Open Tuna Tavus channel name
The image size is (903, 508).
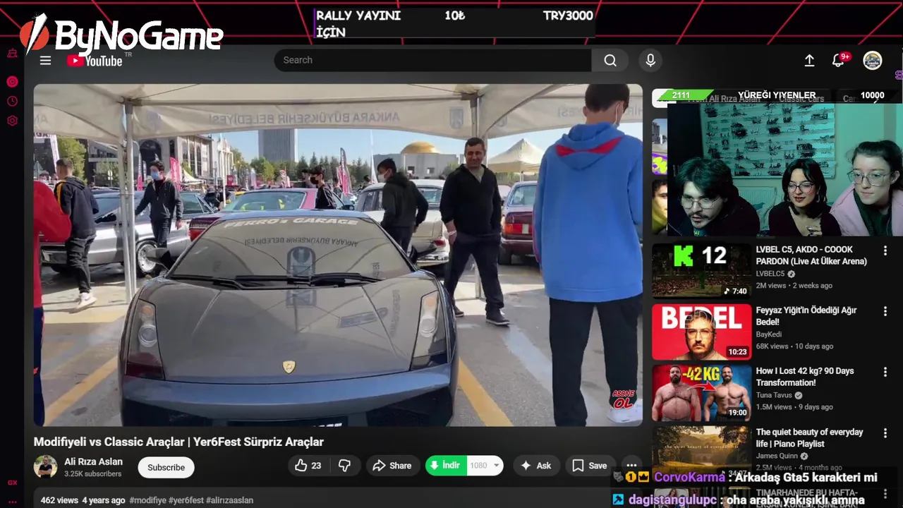pos(774,395)
